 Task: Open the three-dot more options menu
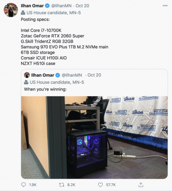point(165,6)
